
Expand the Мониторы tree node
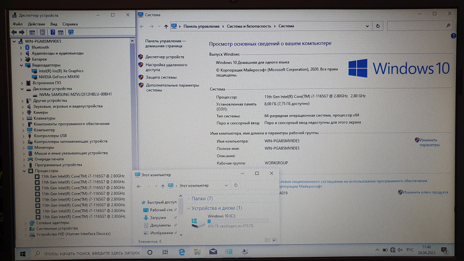(x=23, y=147)
